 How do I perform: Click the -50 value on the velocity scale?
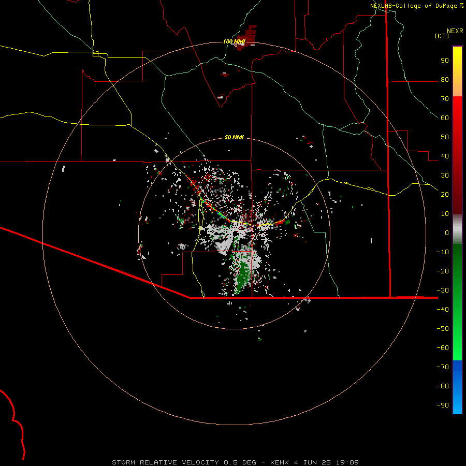[443, 328]
